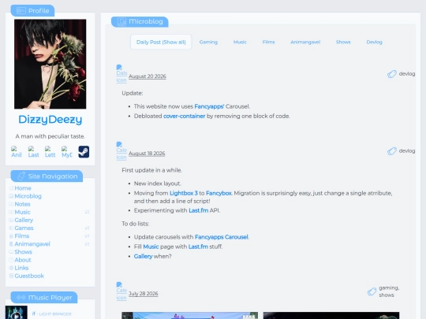Click the Profile panel header icon
Image resolution: width=426 pixels, height=319 pixels.
(x=21, y=10)
